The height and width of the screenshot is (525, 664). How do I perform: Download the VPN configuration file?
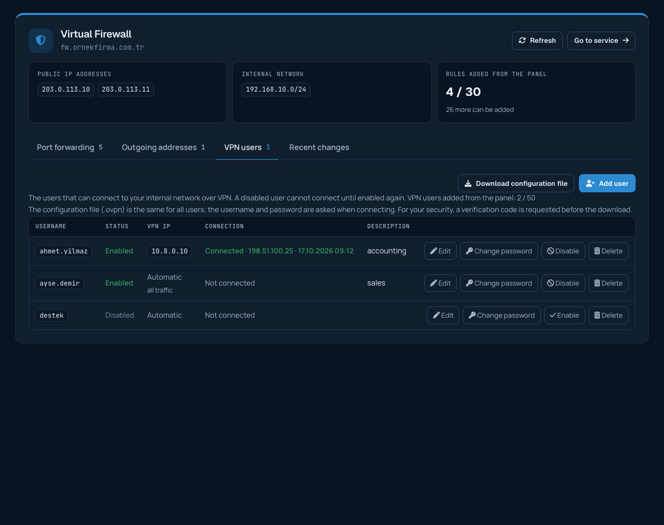pos(516,183)
